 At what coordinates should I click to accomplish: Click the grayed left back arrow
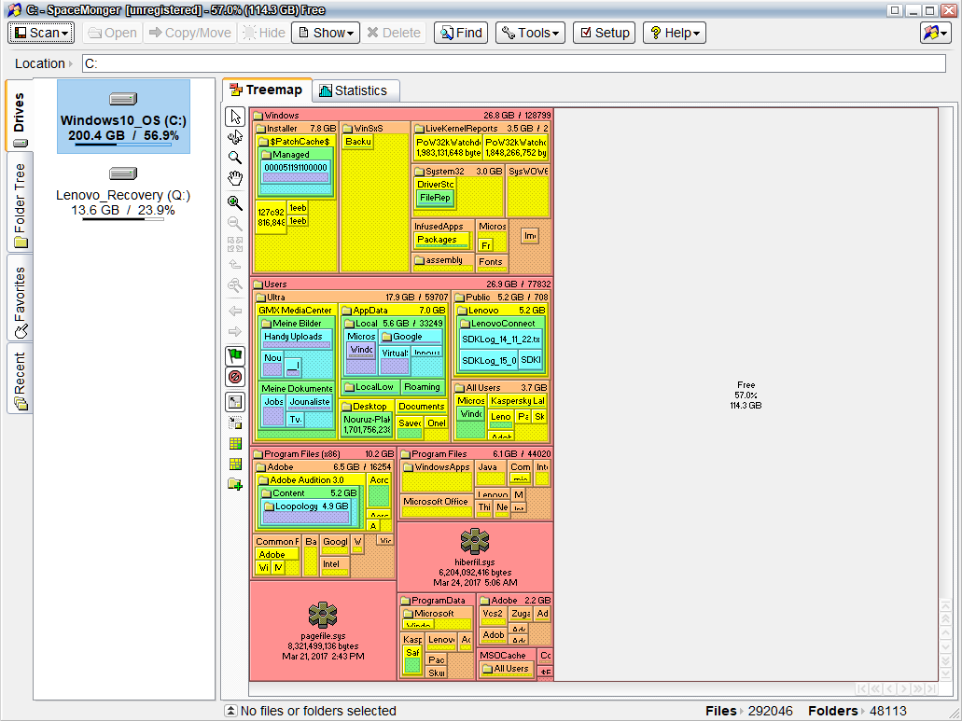pos(235,311)
